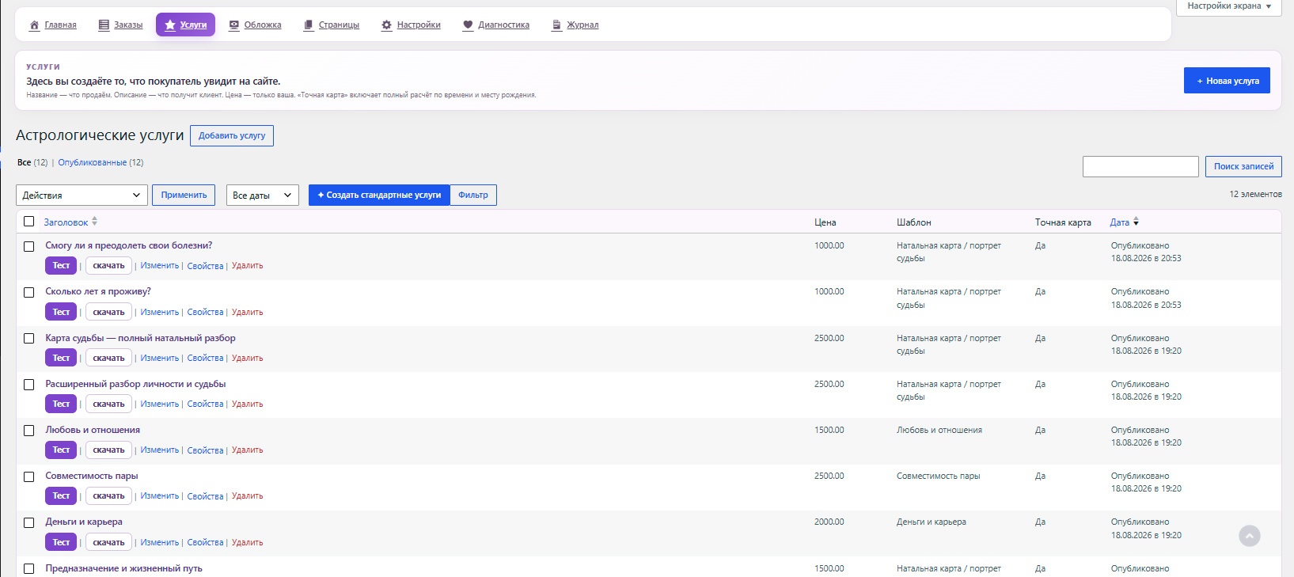The height and width of the screenshot is (577, 1294).
Task: Click the image icon beside Обложка
Action: click(234, 25)
